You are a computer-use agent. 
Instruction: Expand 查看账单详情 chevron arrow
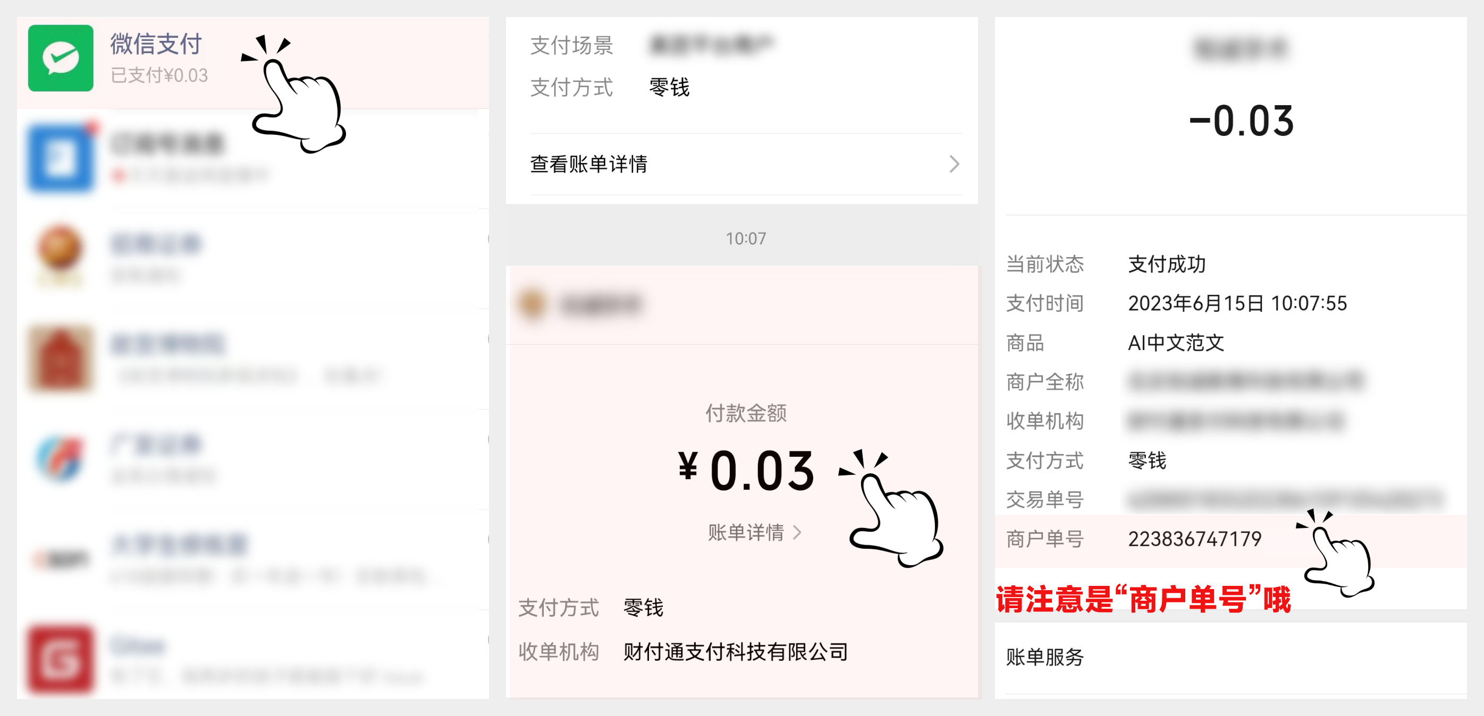click(x=954, y=164)
